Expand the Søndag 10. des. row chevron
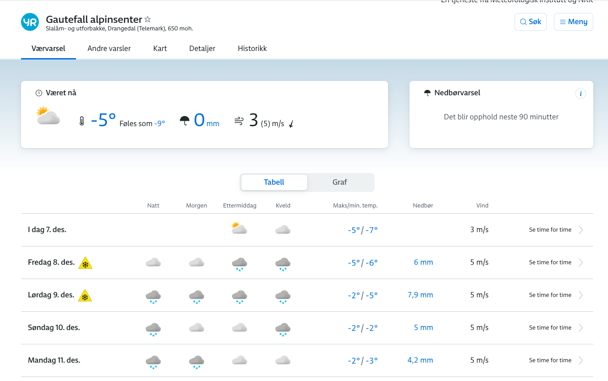This screenshot has height=381, width=608. [581, 328]
